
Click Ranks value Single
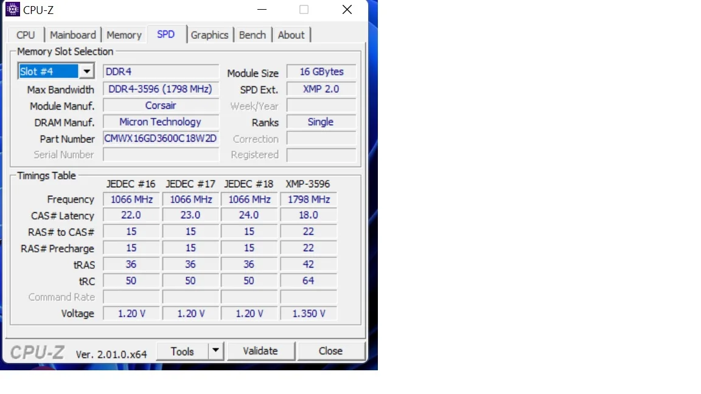[321, 122]
